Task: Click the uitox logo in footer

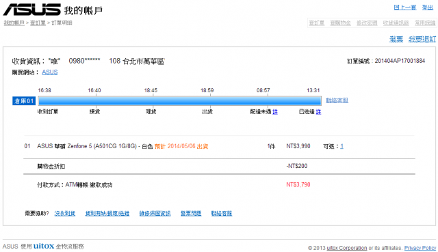Action: click(x=44, y=246)
